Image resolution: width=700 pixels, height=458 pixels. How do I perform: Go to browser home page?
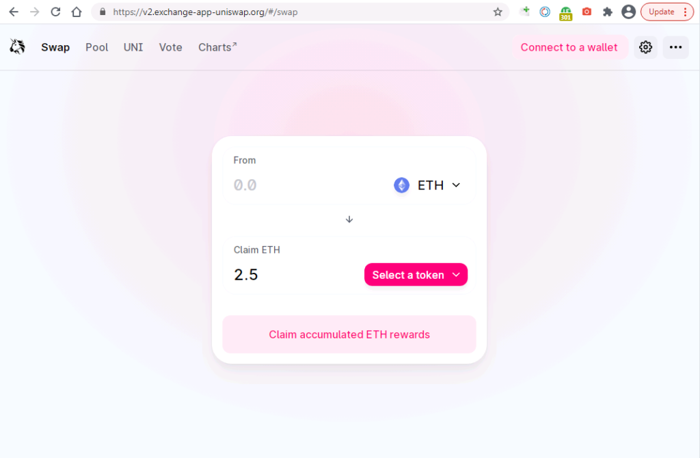(77, 12)
